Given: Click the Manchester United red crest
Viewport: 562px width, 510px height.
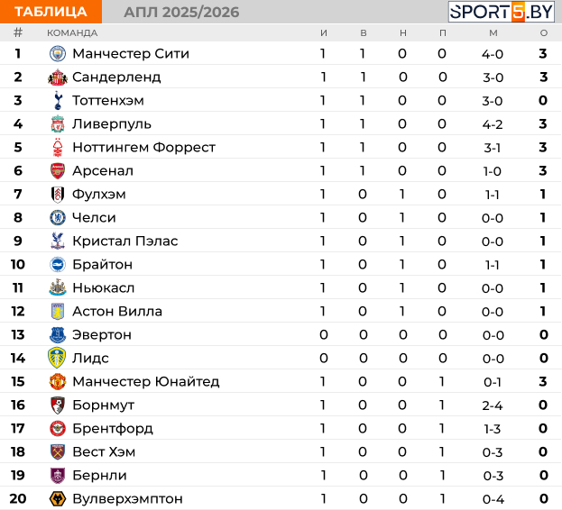Looking at the screenshot, I should click(58, 381).
